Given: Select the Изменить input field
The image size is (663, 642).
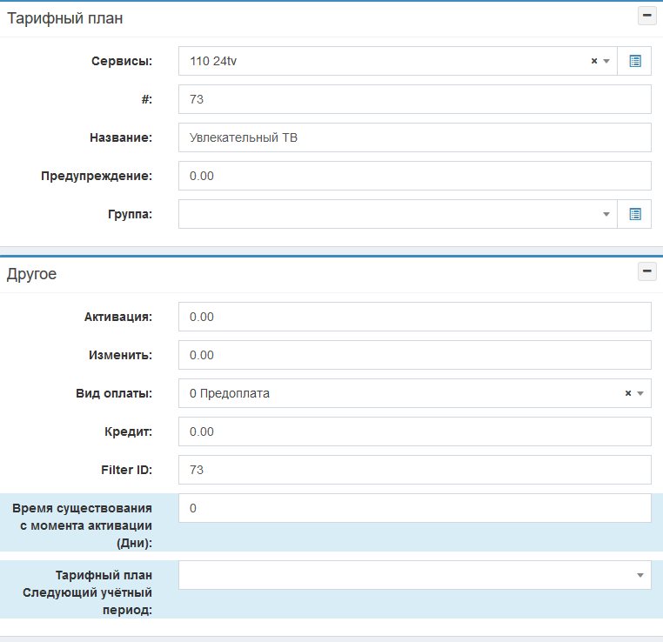Looking at the screenshot, I should [414, 355].
